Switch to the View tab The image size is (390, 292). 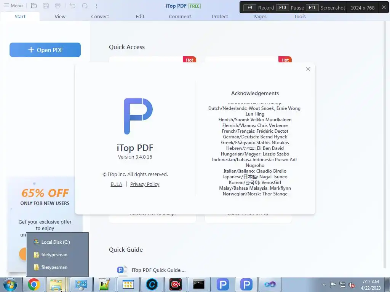pos(60,16)
